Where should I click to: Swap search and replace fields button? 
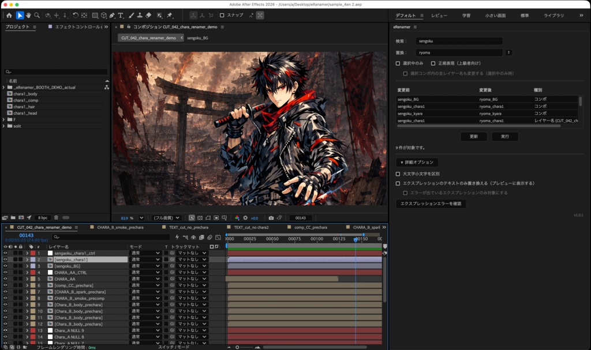[x=508, y=52]
